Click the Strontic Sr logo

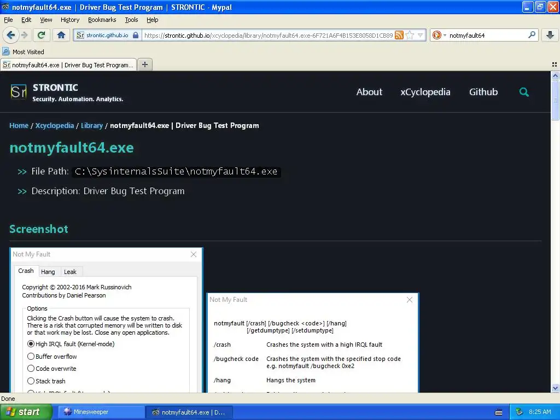click(19, 92)
